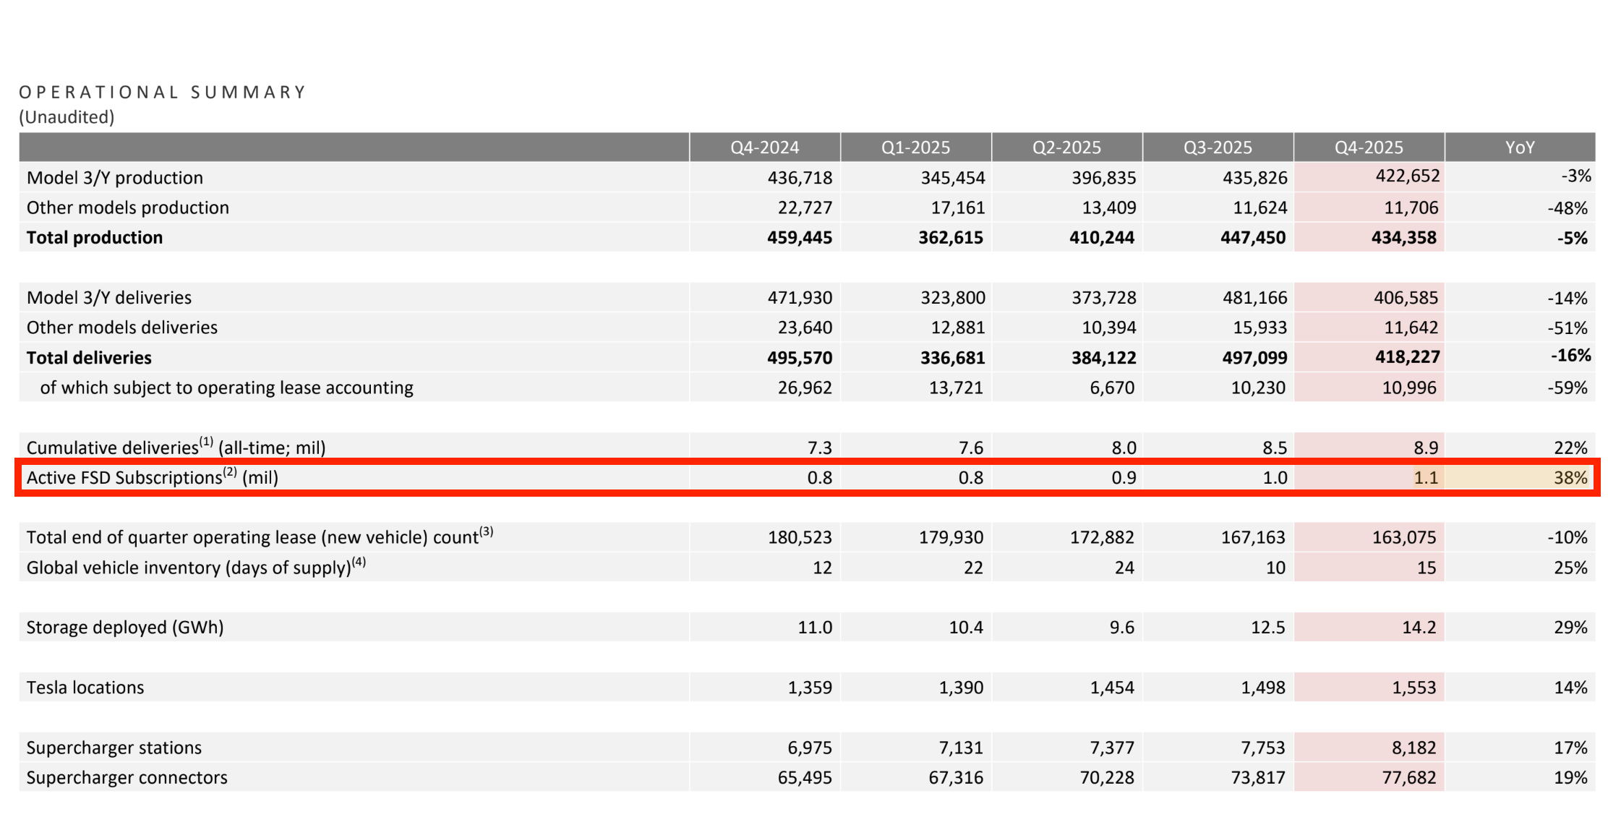Click the Total production row label

click(x=95, y=238)
